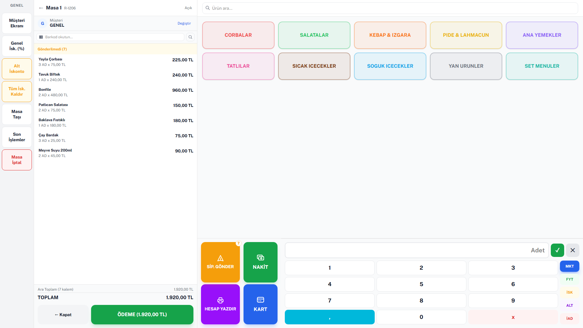
Task: Tap keypad digit 9
Action: tap(513, 301)
